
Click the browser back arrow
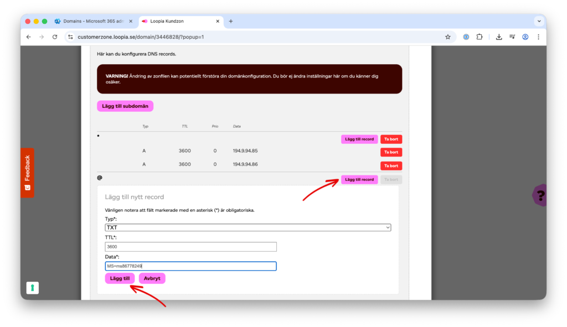[x=29, y=37]
